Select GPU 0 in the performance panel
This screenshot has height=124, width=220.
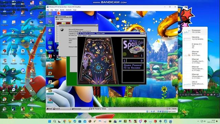point(195,84)
